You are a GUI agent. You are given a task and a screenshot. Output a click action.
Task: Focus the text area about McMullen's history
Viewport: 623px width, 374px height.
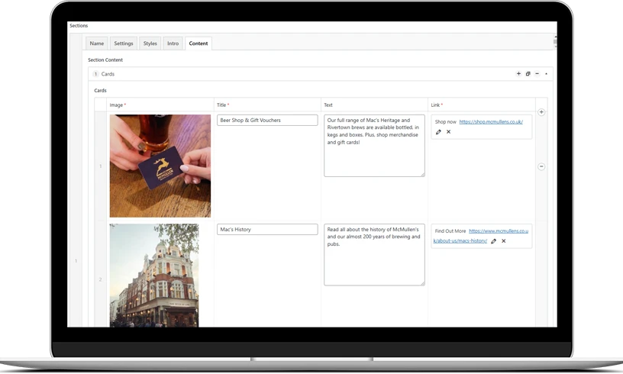pos(374,255)
